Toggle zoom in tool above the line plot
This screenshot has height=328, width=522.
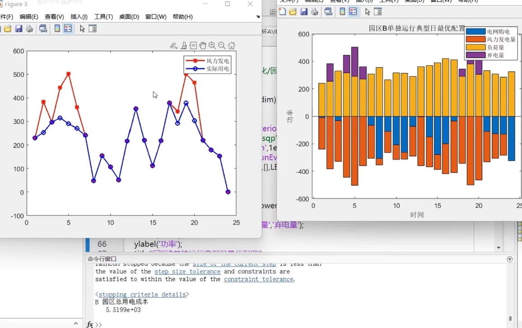(x=212, y=45)
